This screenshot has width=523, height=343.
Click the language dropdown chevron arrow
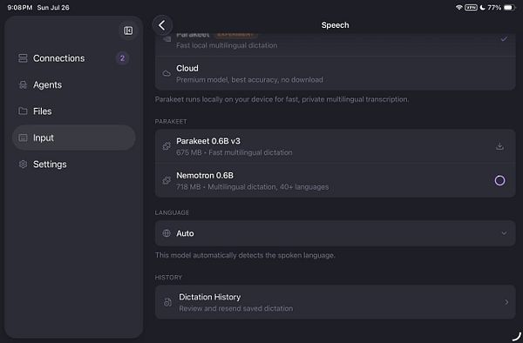click(504, 233)
